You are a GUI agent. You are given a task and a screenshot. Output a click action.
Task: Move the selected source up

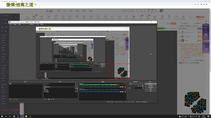pyautogui.click(x=52, y=99)
